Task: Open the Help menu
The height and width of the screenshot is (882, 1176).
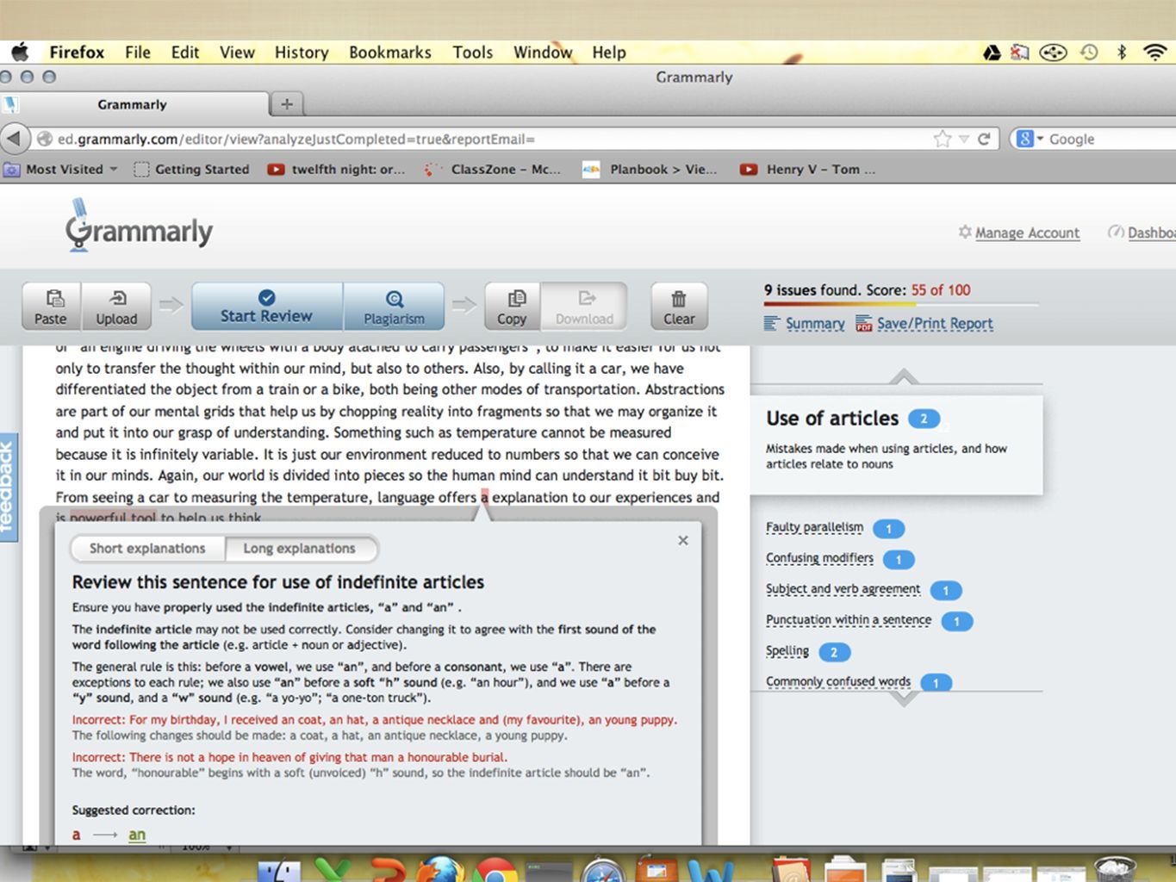Action: [609, 52]
